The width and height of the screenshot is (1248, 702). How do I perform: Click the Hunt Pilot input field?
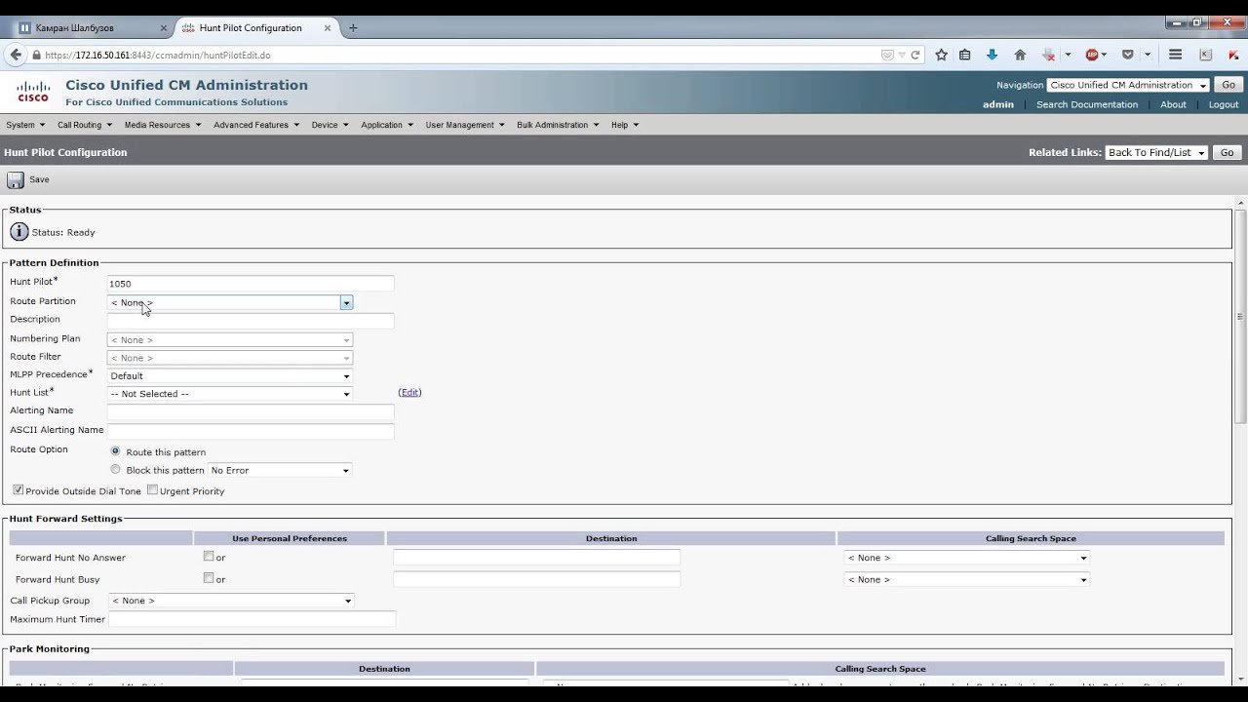coord(251,284)
